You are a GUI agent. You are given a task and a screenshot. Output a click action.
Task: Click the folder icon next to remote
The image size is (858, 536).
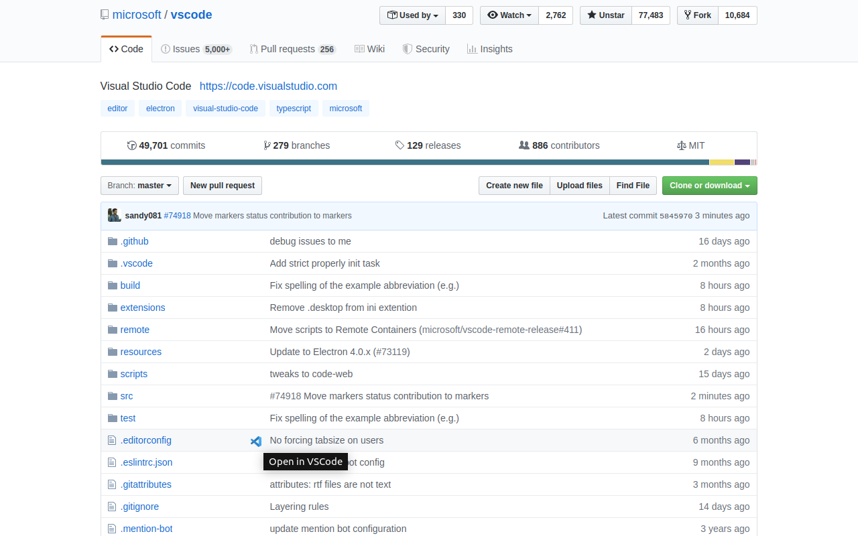click(x=113, y=330)
